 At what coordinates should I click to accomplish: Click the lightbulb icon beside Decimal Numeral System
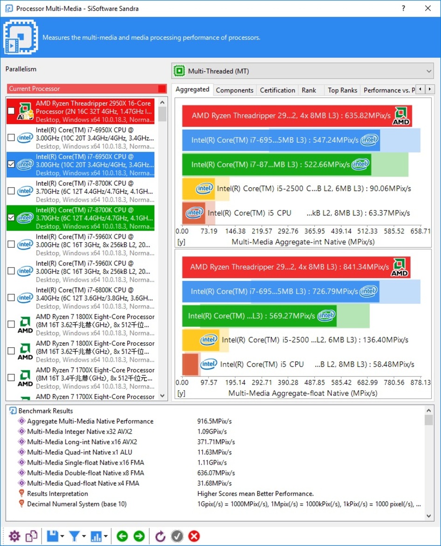pos(21,504)
